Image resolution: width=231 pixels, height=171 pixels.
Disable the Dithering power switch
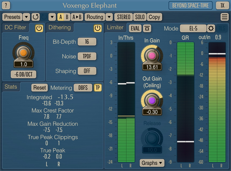(x=97, y=28)
